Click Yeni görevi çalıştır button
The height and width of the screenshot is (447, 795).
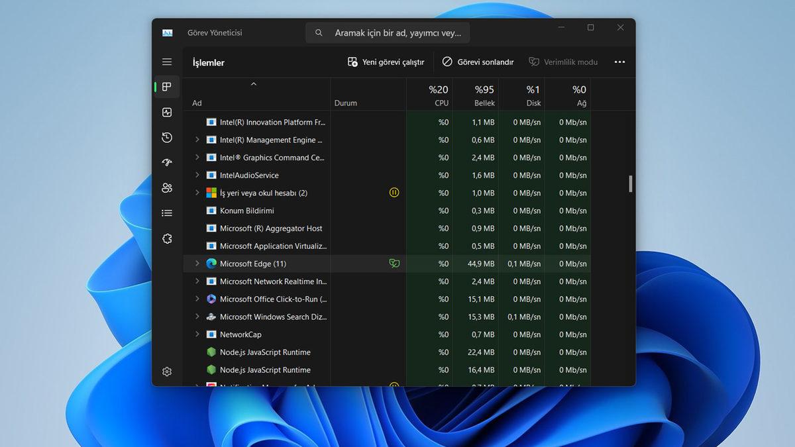tap(386, 62)
